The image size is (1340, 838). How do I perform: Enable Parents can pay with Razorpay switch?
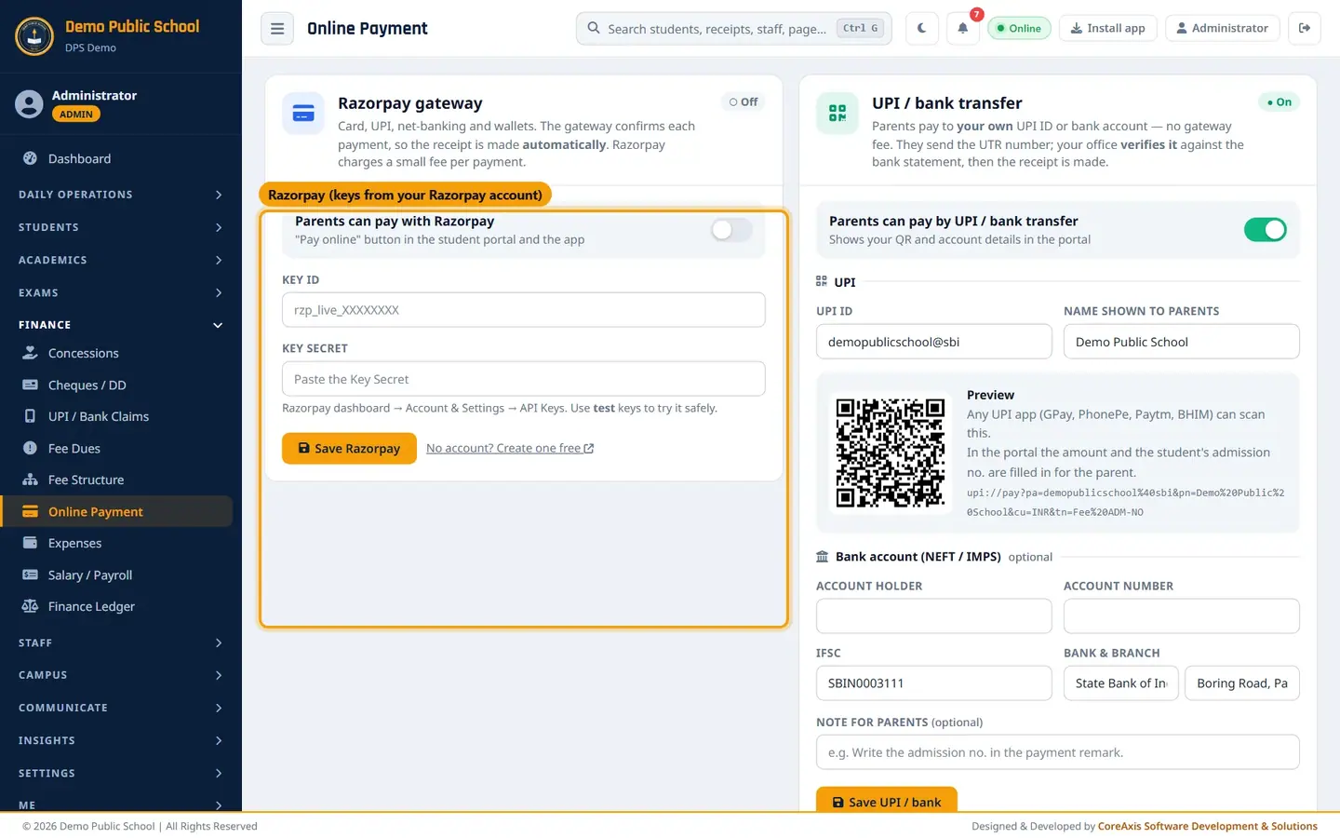(731, 230)
